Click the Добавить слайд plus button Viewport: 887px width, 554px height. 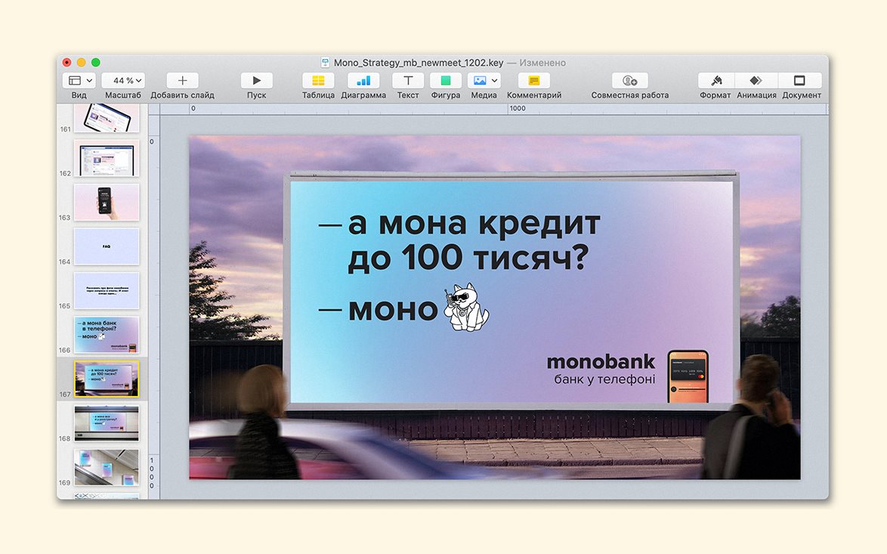point(182,80)
